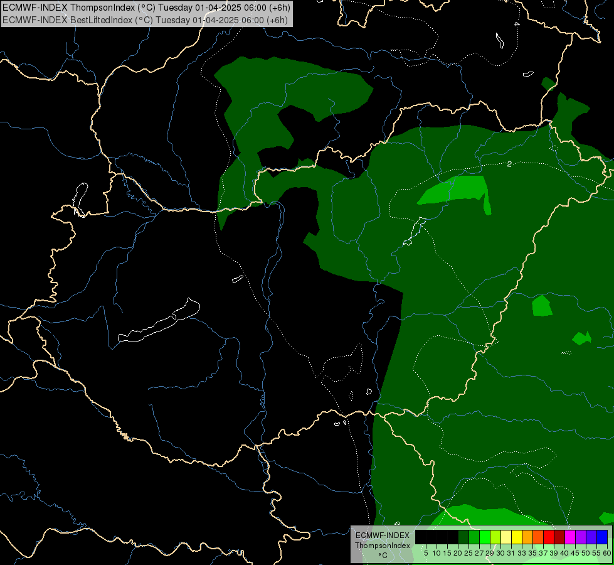Click the legend scale value 29
This screenshot has height=565, width=614.
click(490, 553)
